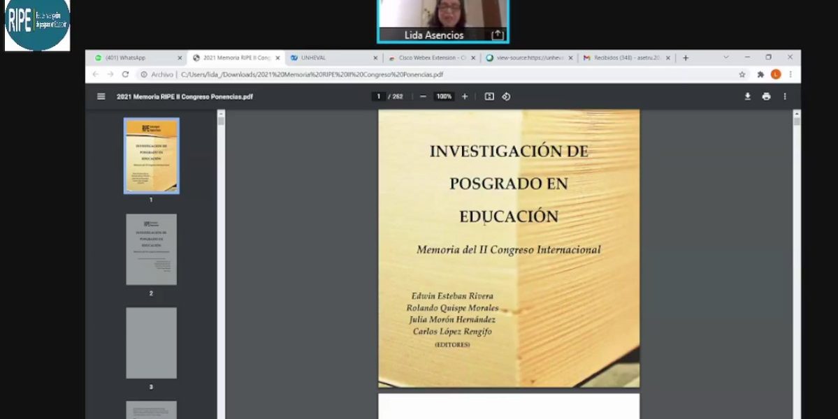Select page 2 thumbnail in sidebar

coord(151,249)
